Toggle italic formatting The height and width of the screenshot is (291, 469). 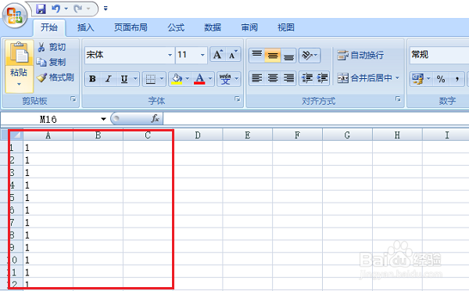pos(109,79)
